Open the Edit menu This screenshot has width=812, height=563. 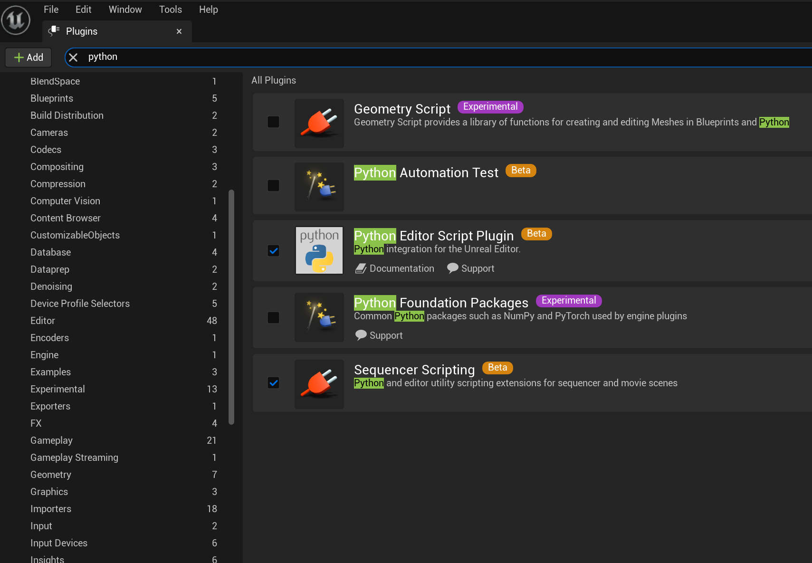coord(83,10)
